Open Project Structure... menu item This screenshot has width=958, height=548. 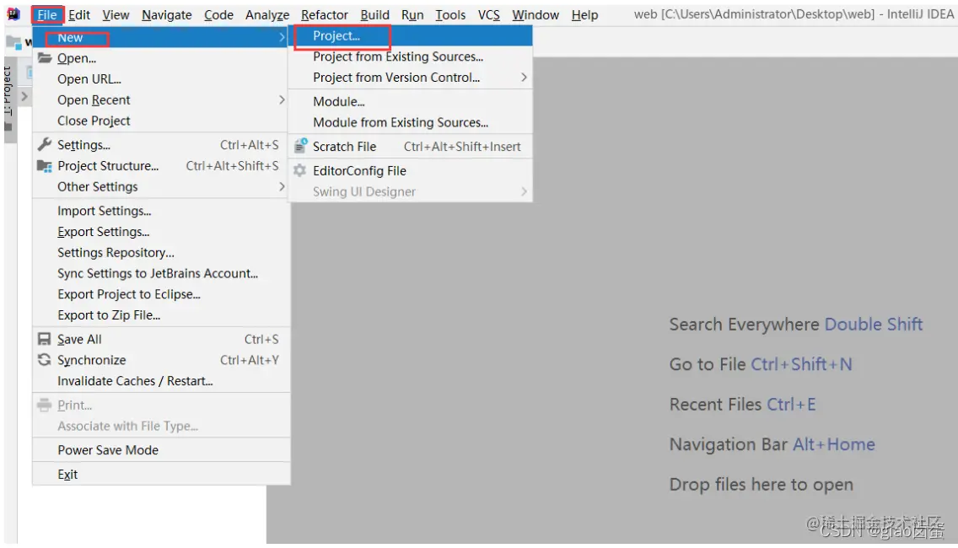point(160,165)
